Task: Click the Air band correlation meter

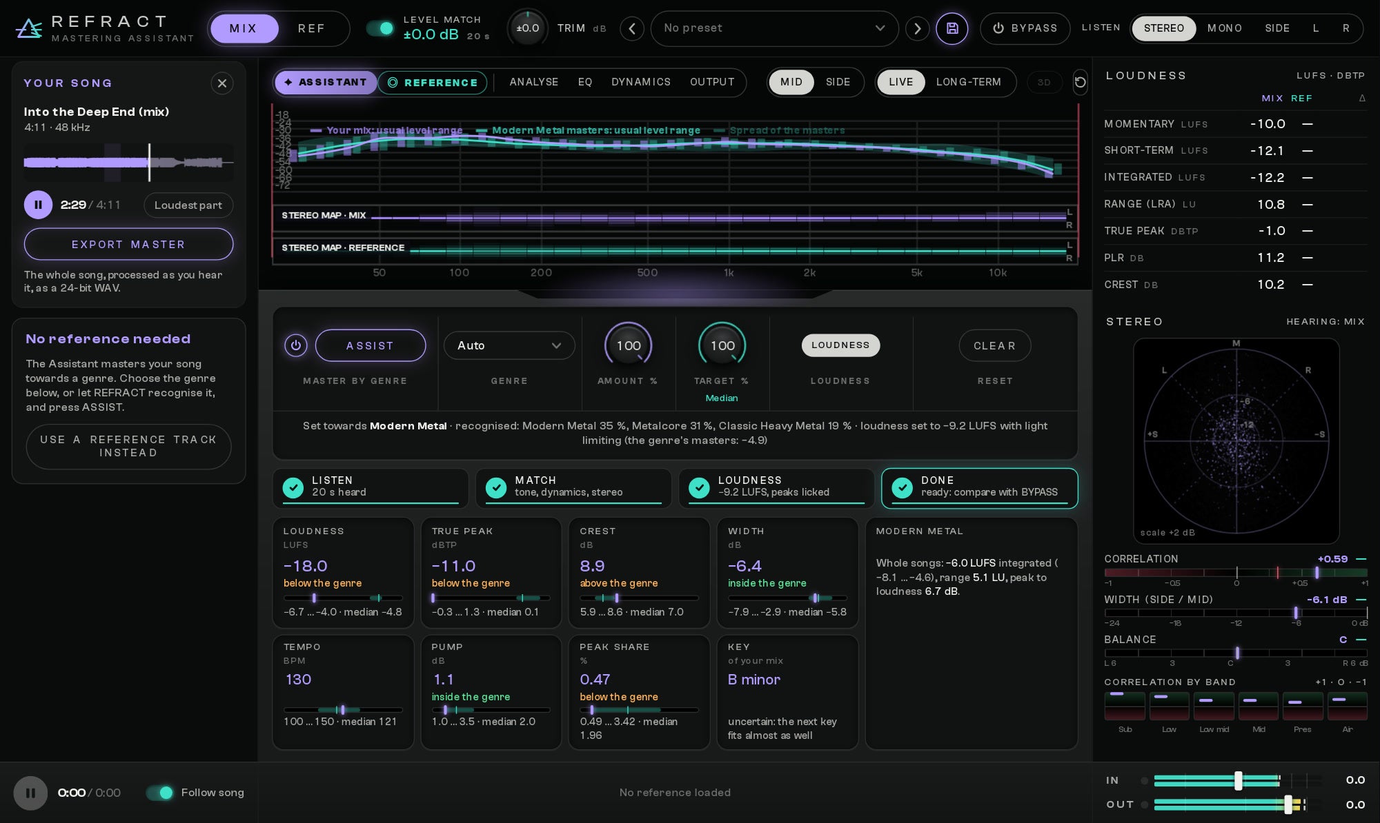Action: tap(1347, 706)
